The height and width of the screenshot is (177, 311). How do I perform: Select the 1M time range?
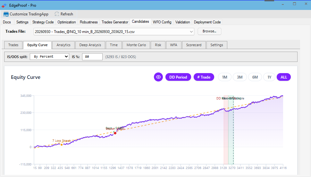[x=225, y=77]
